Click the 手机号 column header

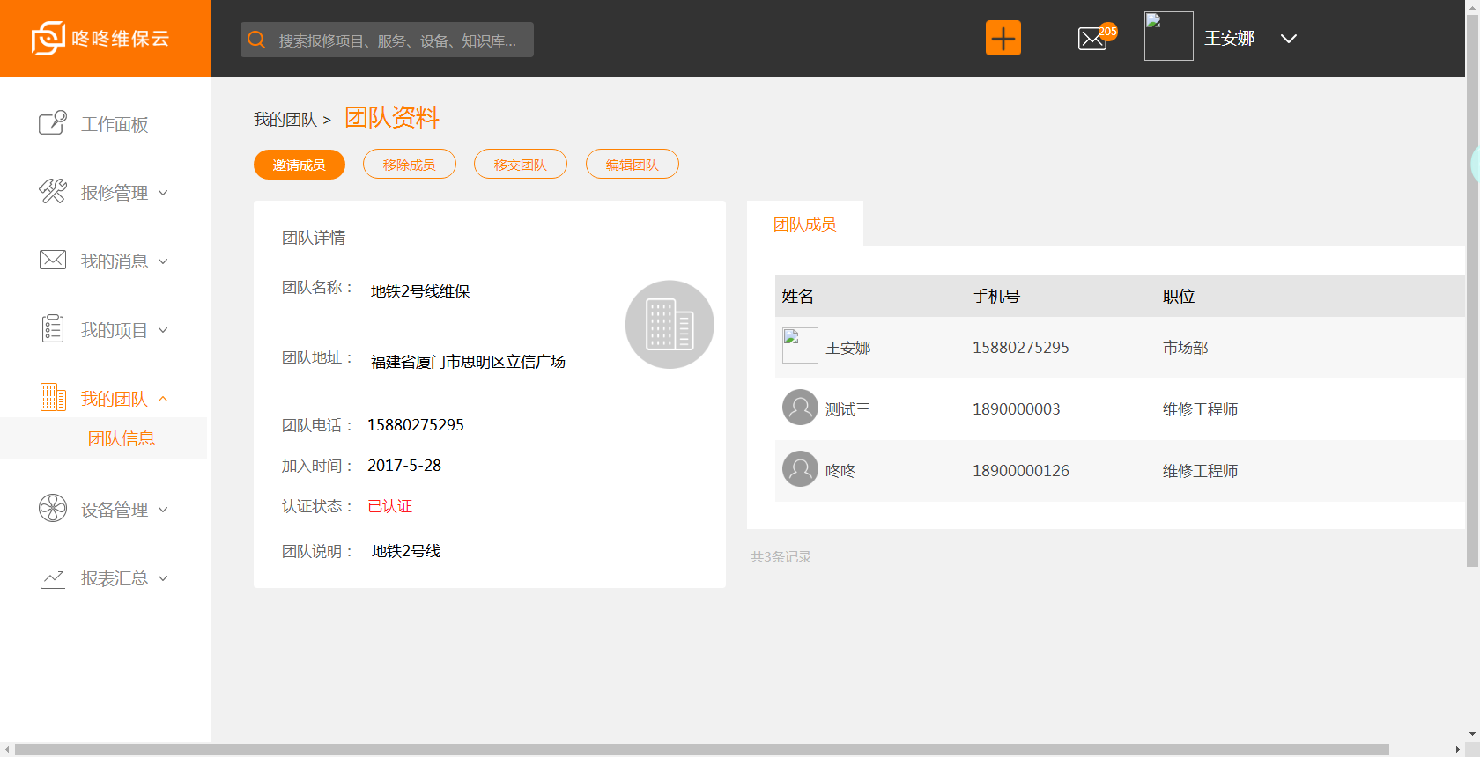[x=996, y=297]
